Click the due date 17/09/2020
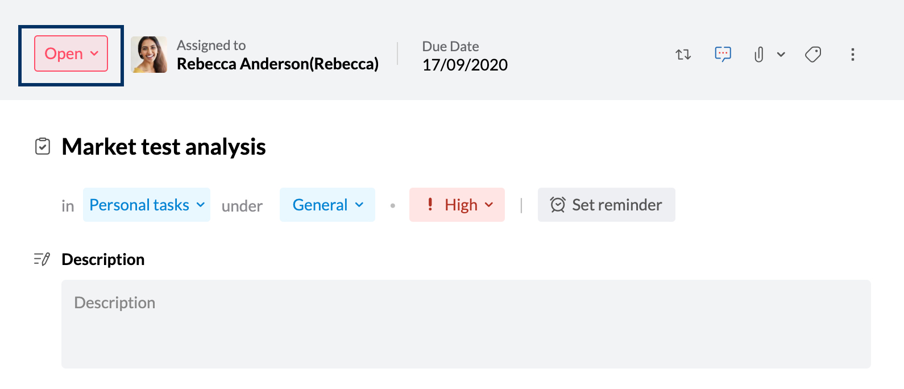 465,65
